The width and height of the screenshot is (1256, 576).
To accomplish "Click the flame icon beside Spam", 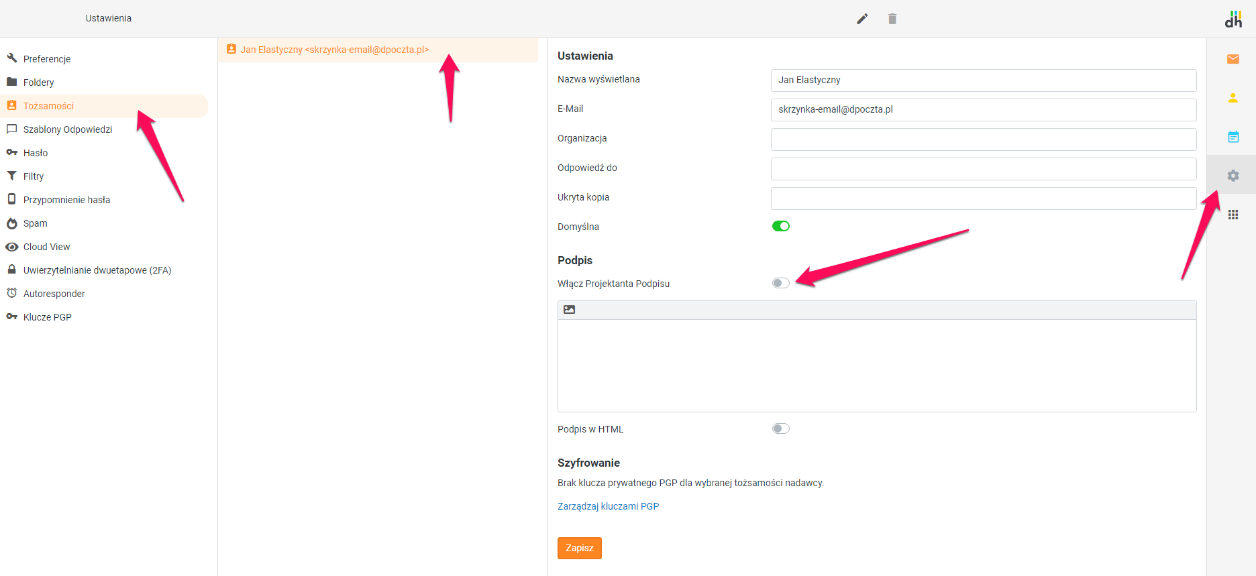I will (x=12, y=223).
